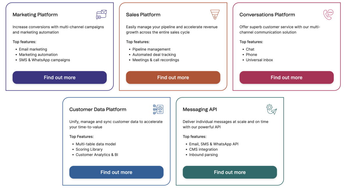Screen dimensions: 349x189
Task: Click the Messaging API heading
Action: pyautogui.click(x=200, y=110)
